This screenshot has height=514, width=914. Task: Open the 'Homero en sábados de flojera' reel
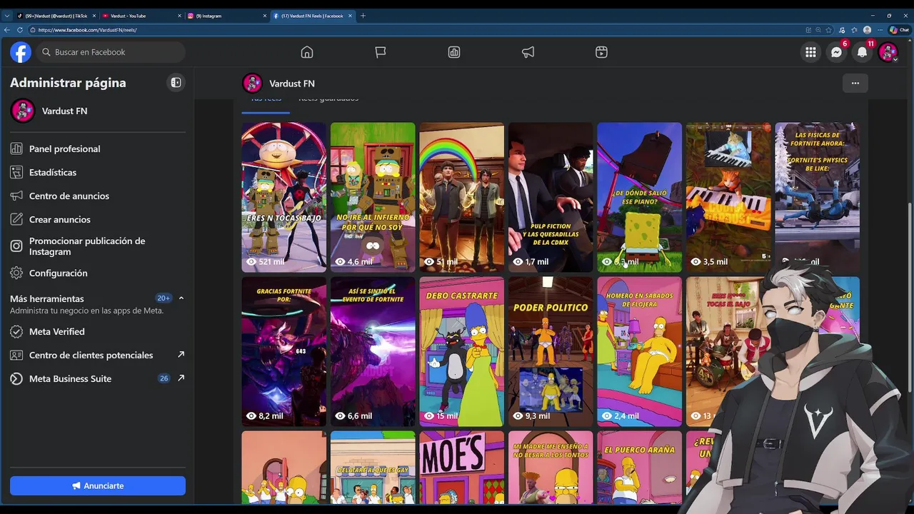click(x=639, y=351)
